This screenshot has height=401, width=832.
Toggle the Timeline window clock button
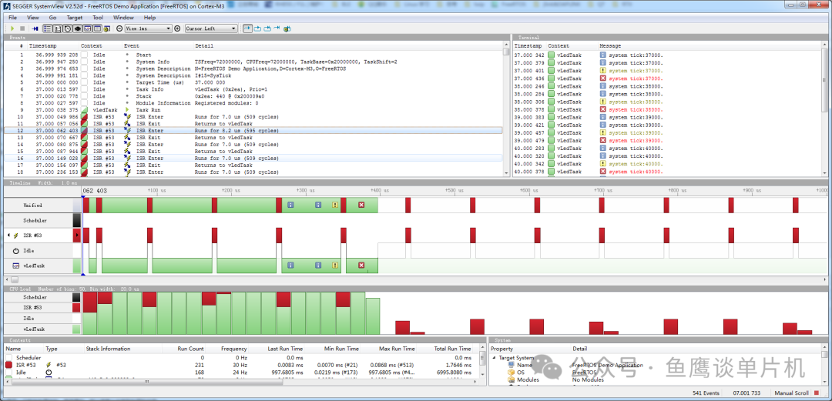tap(67, 28)
